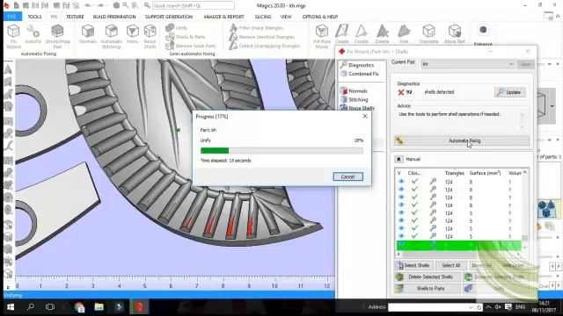563x316 pixels.
Task: Select Stitching in Fix Wizard sidebar
Action: pyautogui.click(x=354, y=99)
